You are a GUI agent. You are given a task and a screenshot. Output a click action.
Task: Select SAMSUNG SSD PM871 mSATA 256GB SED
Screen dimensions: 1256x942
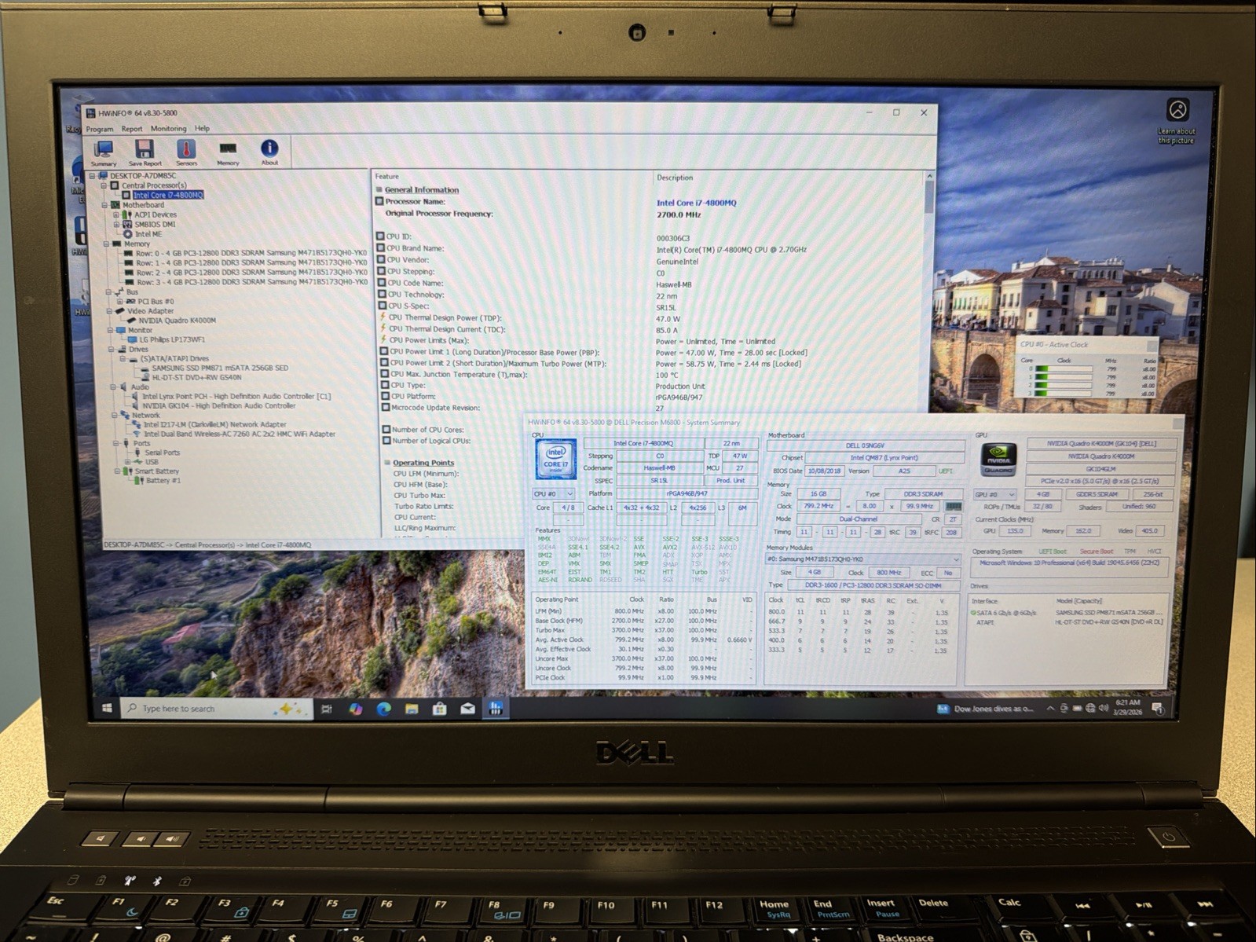tap(220, 368)
